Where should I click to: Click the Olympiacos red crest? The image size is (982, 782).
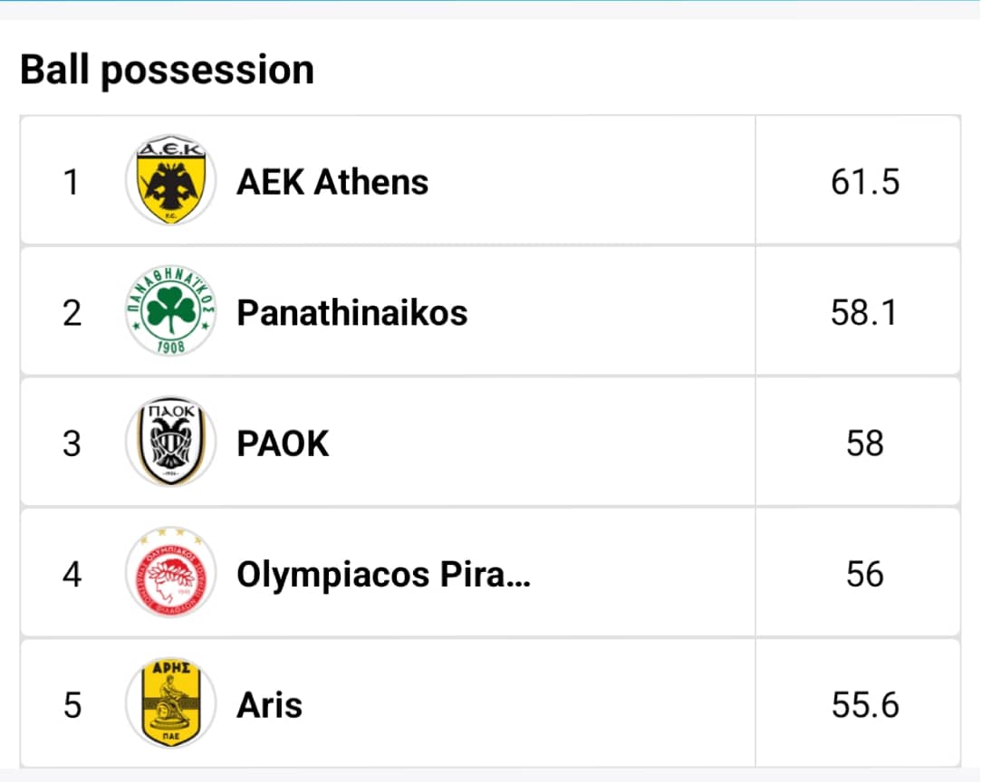[170, 574]
